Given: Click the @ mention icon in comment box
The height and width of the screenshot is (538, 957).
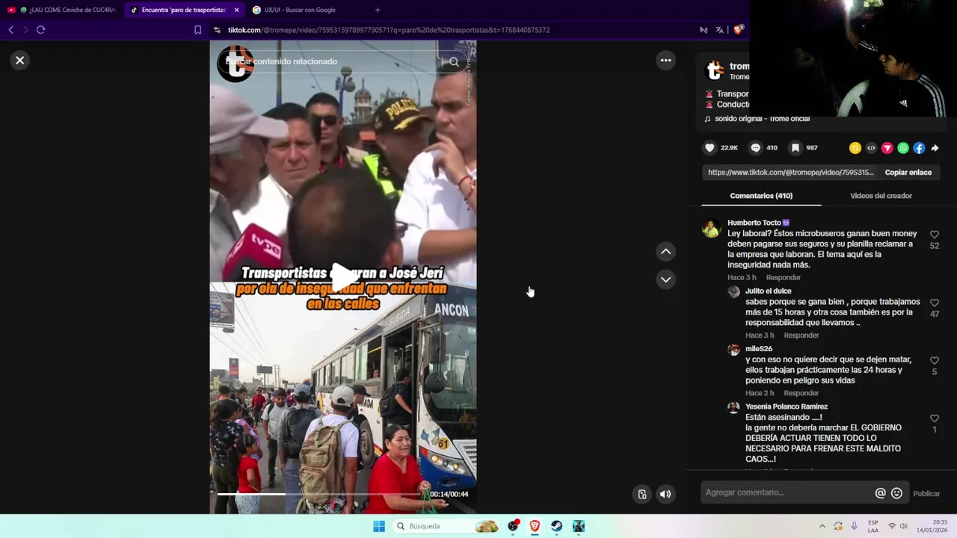Looking at the screenshot, I should [880, 493].
